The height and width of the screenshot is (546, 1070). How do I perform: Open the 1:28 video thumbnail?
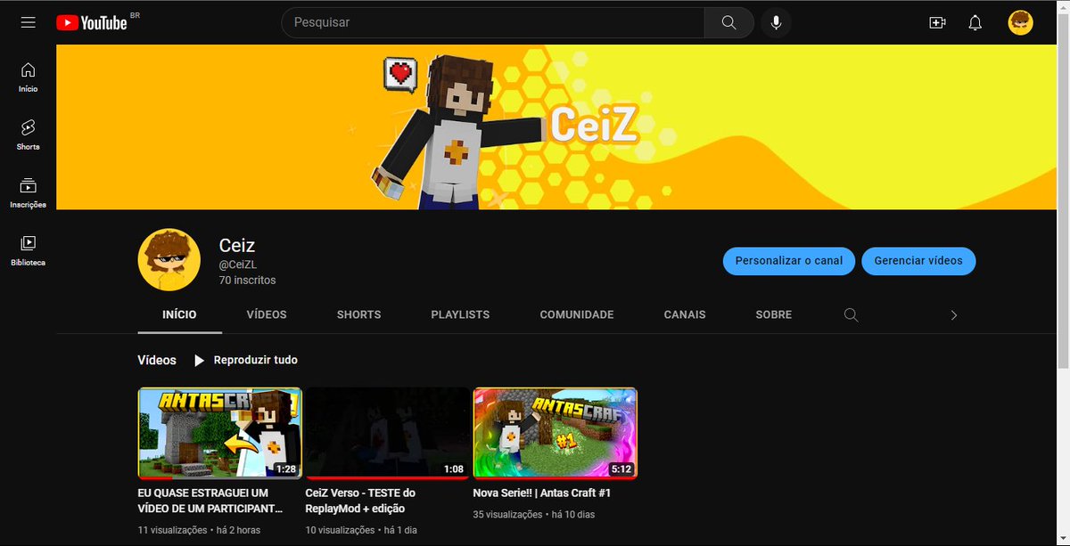[219, 433]
